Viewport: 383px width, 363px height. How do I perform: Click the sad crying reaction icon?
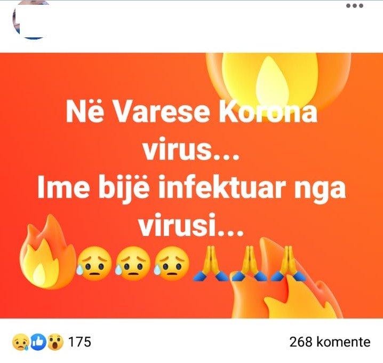tap(20, 342)
